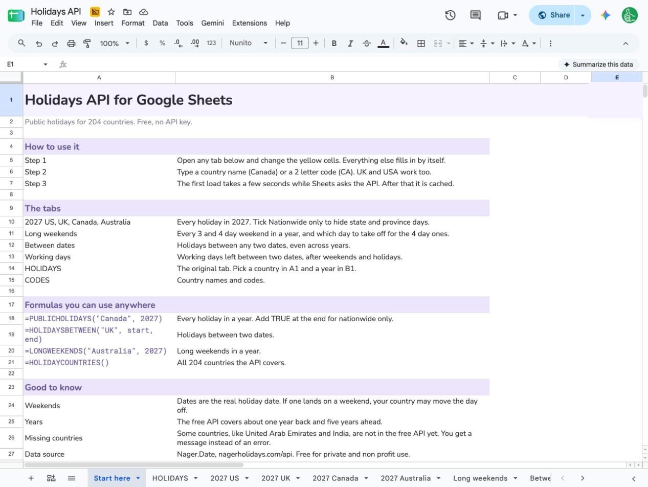
Task: Collapse the toolbar with caret
Action: click(x=625, y=43)
